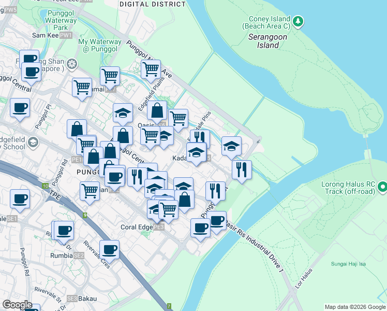This screenshot has width=387, height=311.
Task: Select grocery cart marker directly below Oasis label
Action: pyautogui.click(x=151, y=137)
